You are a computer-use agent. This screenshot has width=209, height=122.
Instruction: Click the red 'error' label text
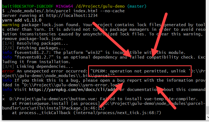coord(8,71)
